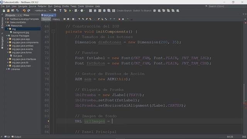Viewport: 247px width, 139px height.
Task: Click the Switch To Branch button
Action: pyautogui.click(x=142, y=11)
